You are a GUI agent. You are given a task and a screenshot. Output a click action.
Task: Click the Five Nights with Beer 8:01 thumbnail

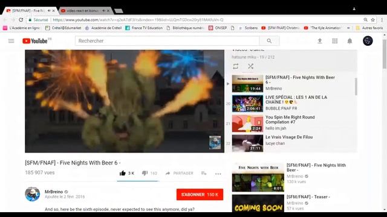click(x=258, y=177)
